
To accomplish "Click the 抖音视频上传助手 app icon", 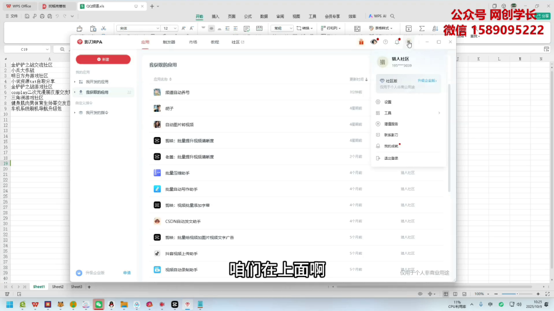I will click(156, 253).
